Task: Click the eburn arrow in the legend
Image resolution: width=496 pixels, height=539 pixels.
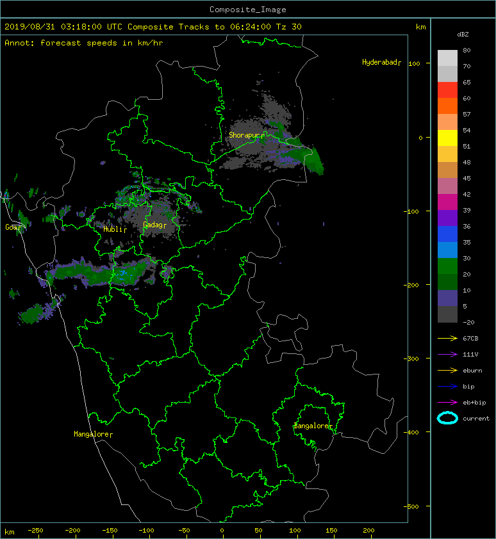Action: click(447, 370)
